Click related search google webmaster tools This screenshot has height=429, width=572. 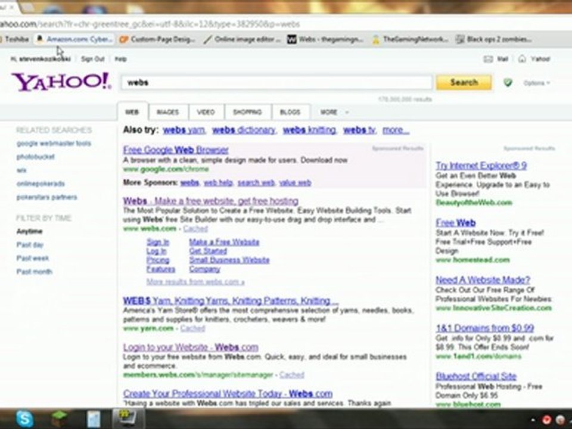54,144
